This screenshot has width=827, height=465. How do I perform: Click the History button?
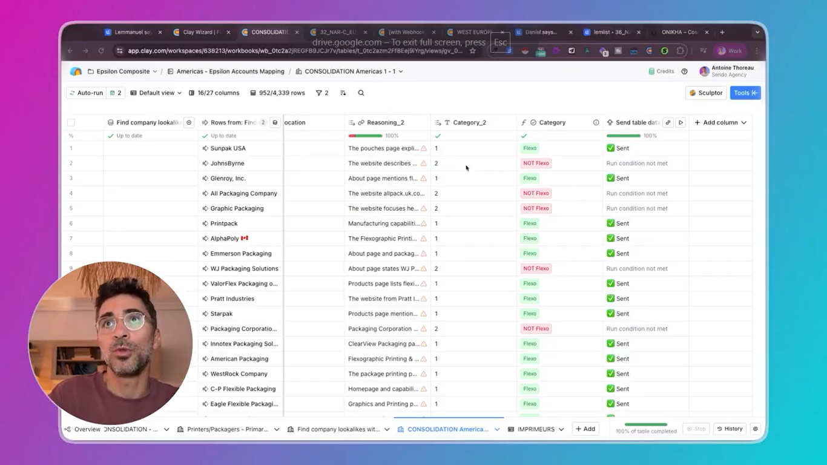(730, 429)
